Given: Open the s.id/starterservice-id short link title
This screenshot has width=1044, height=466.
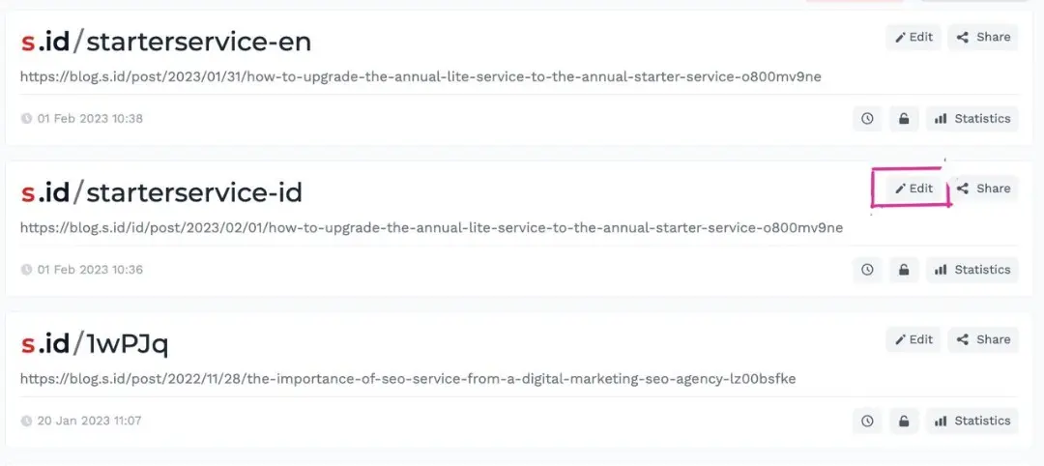Looking at the screenshot, I should point(161,192).
